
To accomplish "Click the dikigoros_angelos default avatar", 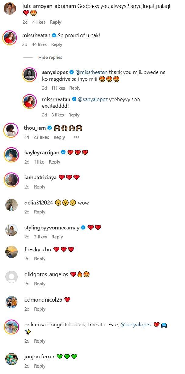I will point(12,277).
